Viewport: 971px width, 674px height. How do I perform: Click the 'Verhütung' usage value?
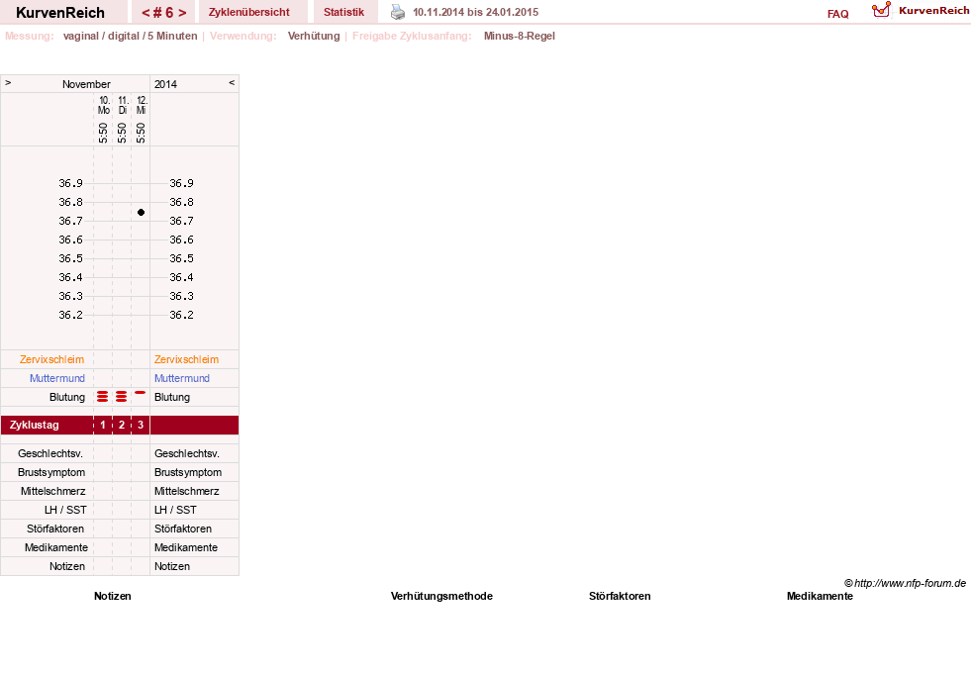314,36
